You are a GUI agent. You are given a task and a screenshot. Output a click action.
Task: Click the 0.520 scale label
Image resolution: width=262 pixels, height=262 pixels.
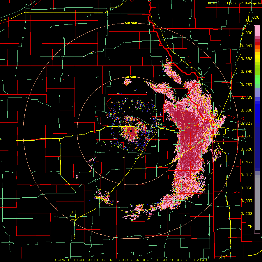(247, 149)
